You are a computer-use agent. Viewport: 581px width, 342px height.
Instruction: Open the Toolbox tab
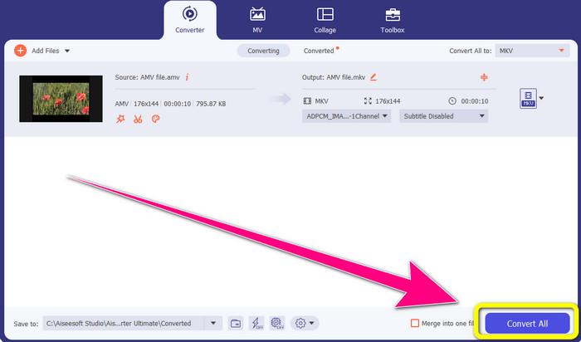click(392, 20)
